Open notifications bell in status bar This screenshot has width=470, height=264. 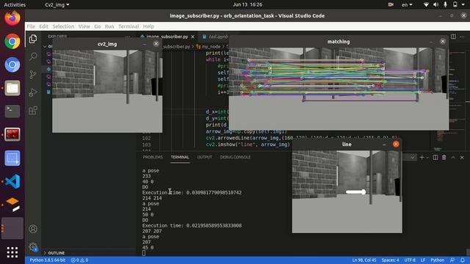click(x=463, y=260)
